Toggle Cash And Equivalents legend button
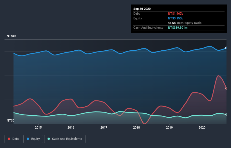 [x=65, y=139]
